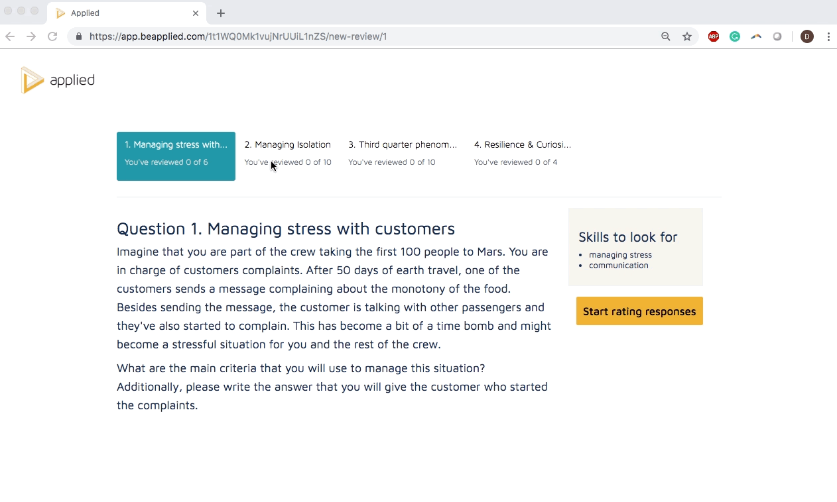
Task: Click the Adblock Plus extension icon
Action: [x=714, y=36]
